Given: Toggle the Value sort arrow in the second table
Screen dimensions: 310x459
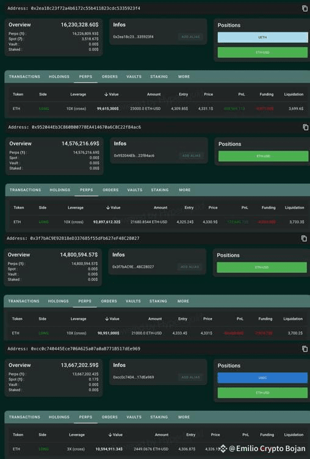Looking at the screenshot, I should coord(108,208).
